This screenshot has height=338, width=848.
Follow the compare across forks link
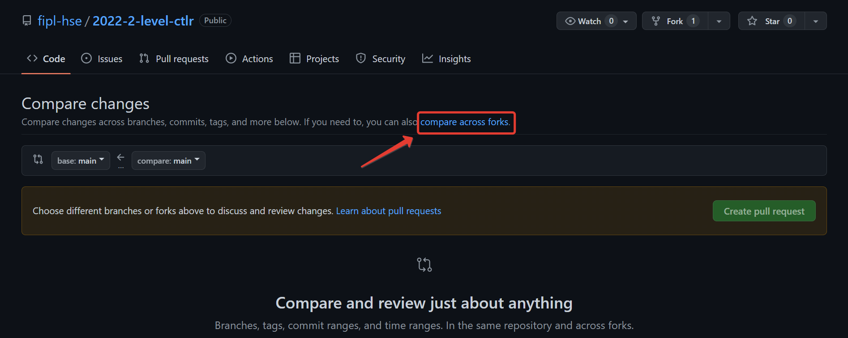[x=464, y=122]
